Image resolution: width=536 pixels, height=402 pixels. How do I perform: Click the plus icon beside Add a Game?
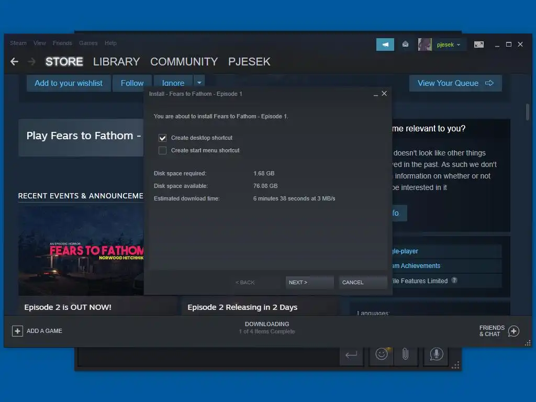click(17, 331)
